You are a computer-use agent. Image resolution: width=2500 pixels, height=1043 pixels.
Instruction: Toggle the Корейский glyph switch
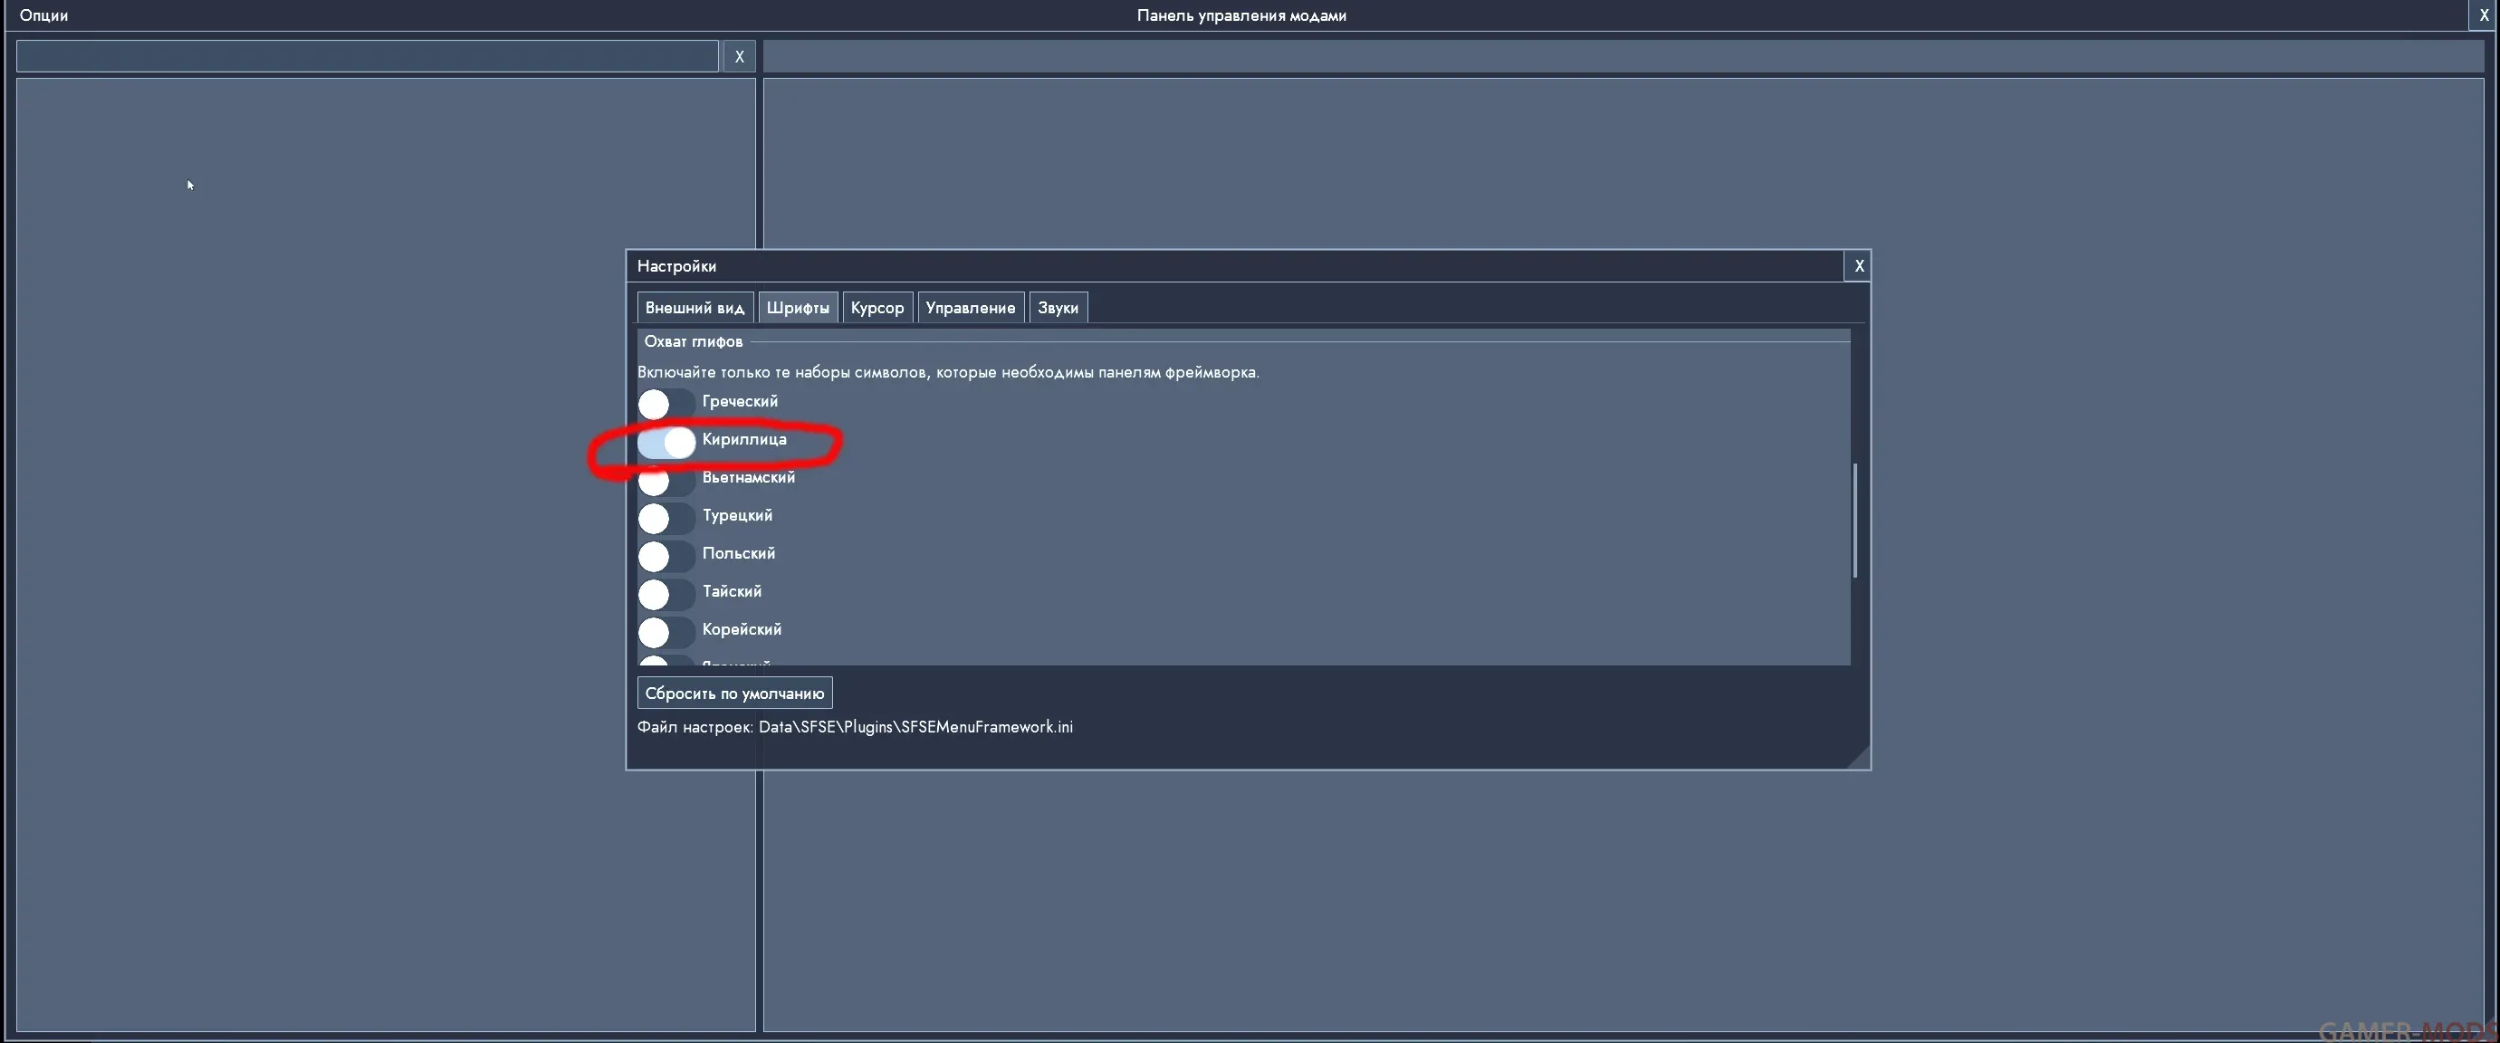pyautogui.click(x=666, y=631)
